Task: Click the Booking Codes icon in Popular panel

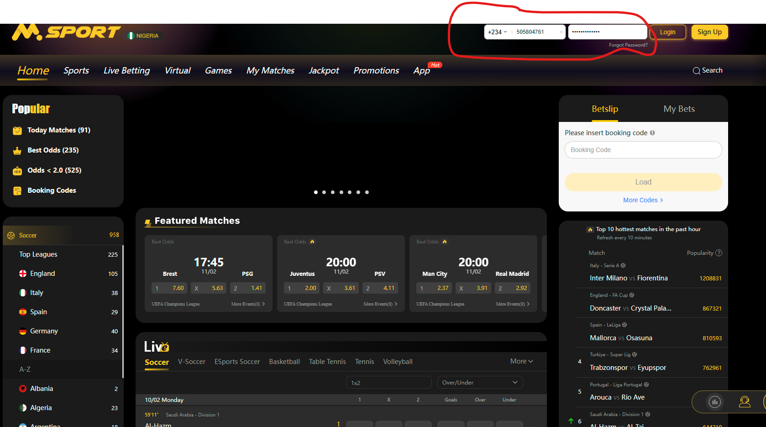Action: click(17, 190)
